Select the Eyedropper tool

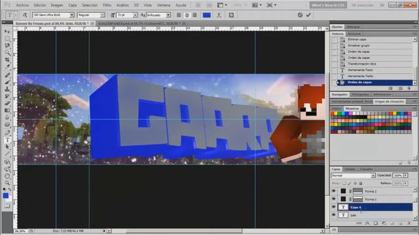click(x=7, y=67)
